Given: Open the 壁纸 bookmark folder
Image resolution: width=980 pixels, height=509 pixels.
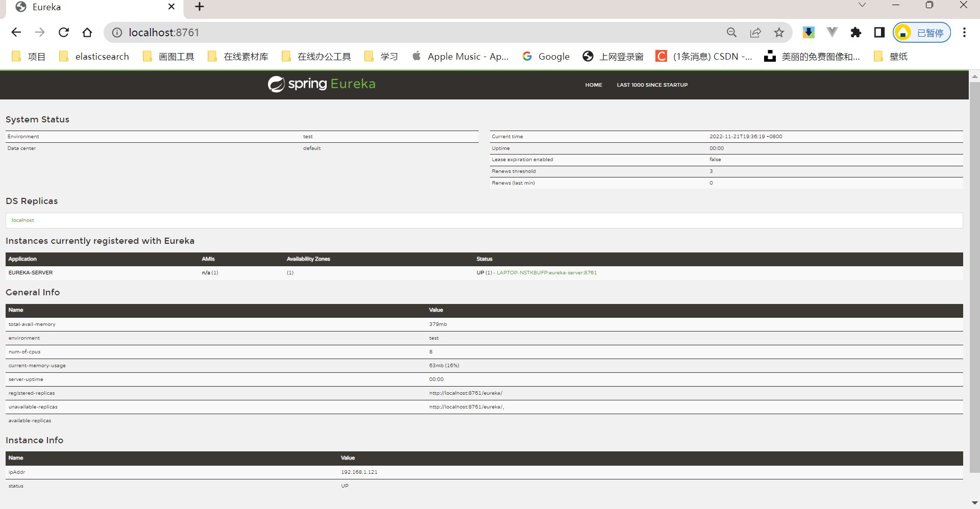Looking at the screenshot, I should tap(891, 57).
